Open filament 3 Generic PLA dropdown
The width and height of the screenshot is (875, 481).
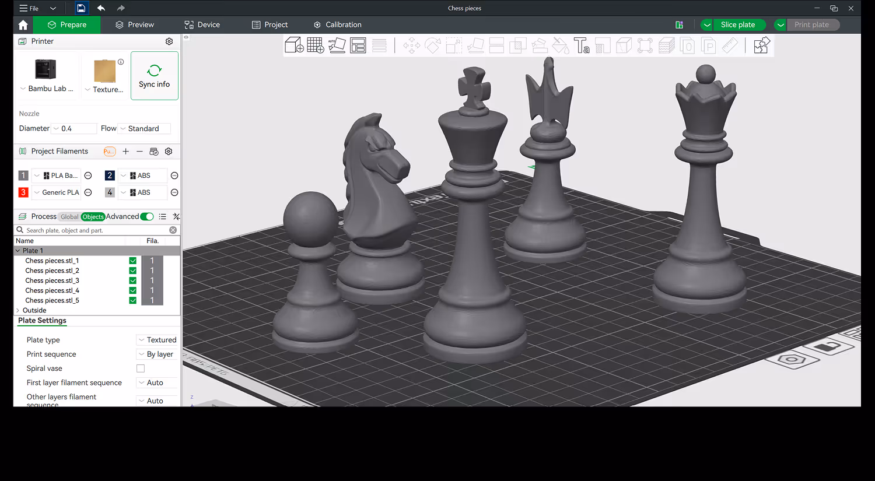click(x=56, y=192)
